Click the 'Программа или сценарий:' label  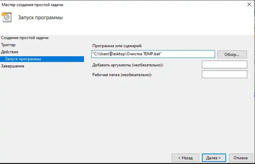pyautogui.click(x=117, y=45)
